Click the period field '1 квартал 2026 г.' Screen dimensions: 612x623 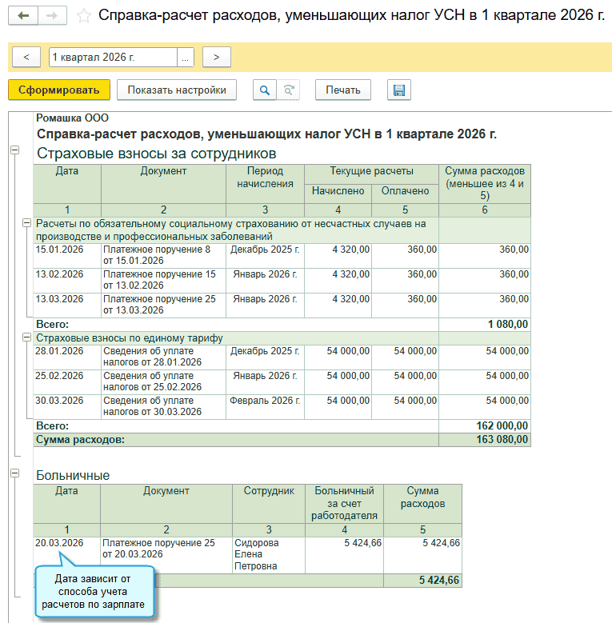[112, 57]
